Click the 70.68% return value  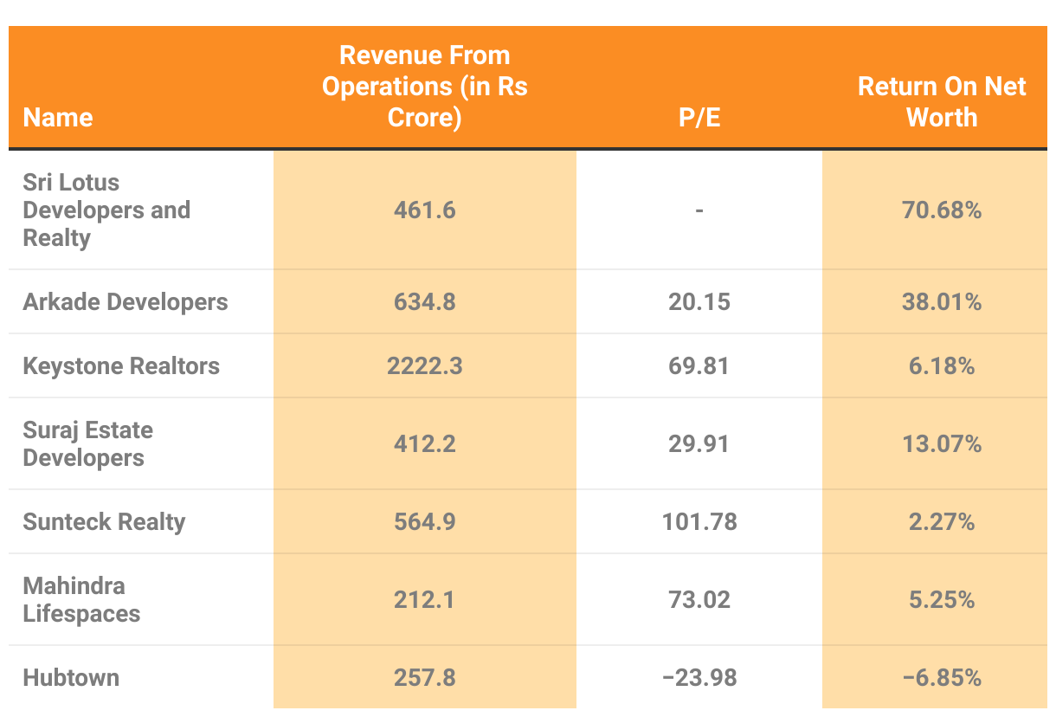pos(942,210)
